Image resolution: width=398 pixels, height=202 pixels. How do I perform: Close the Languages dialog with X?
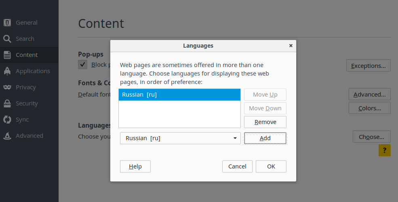(291, 46)
